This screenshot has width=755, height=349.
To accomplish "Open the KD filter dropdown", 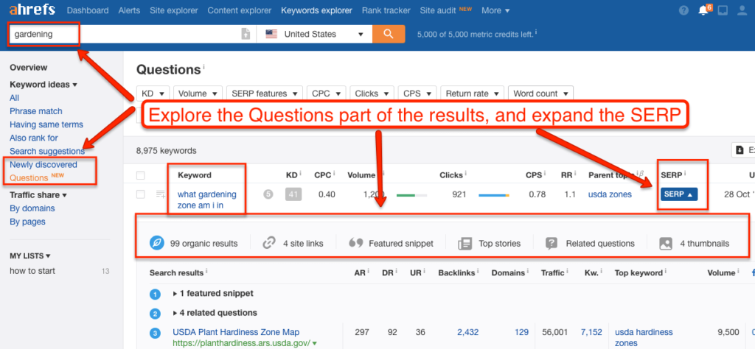I will (153, 94).
